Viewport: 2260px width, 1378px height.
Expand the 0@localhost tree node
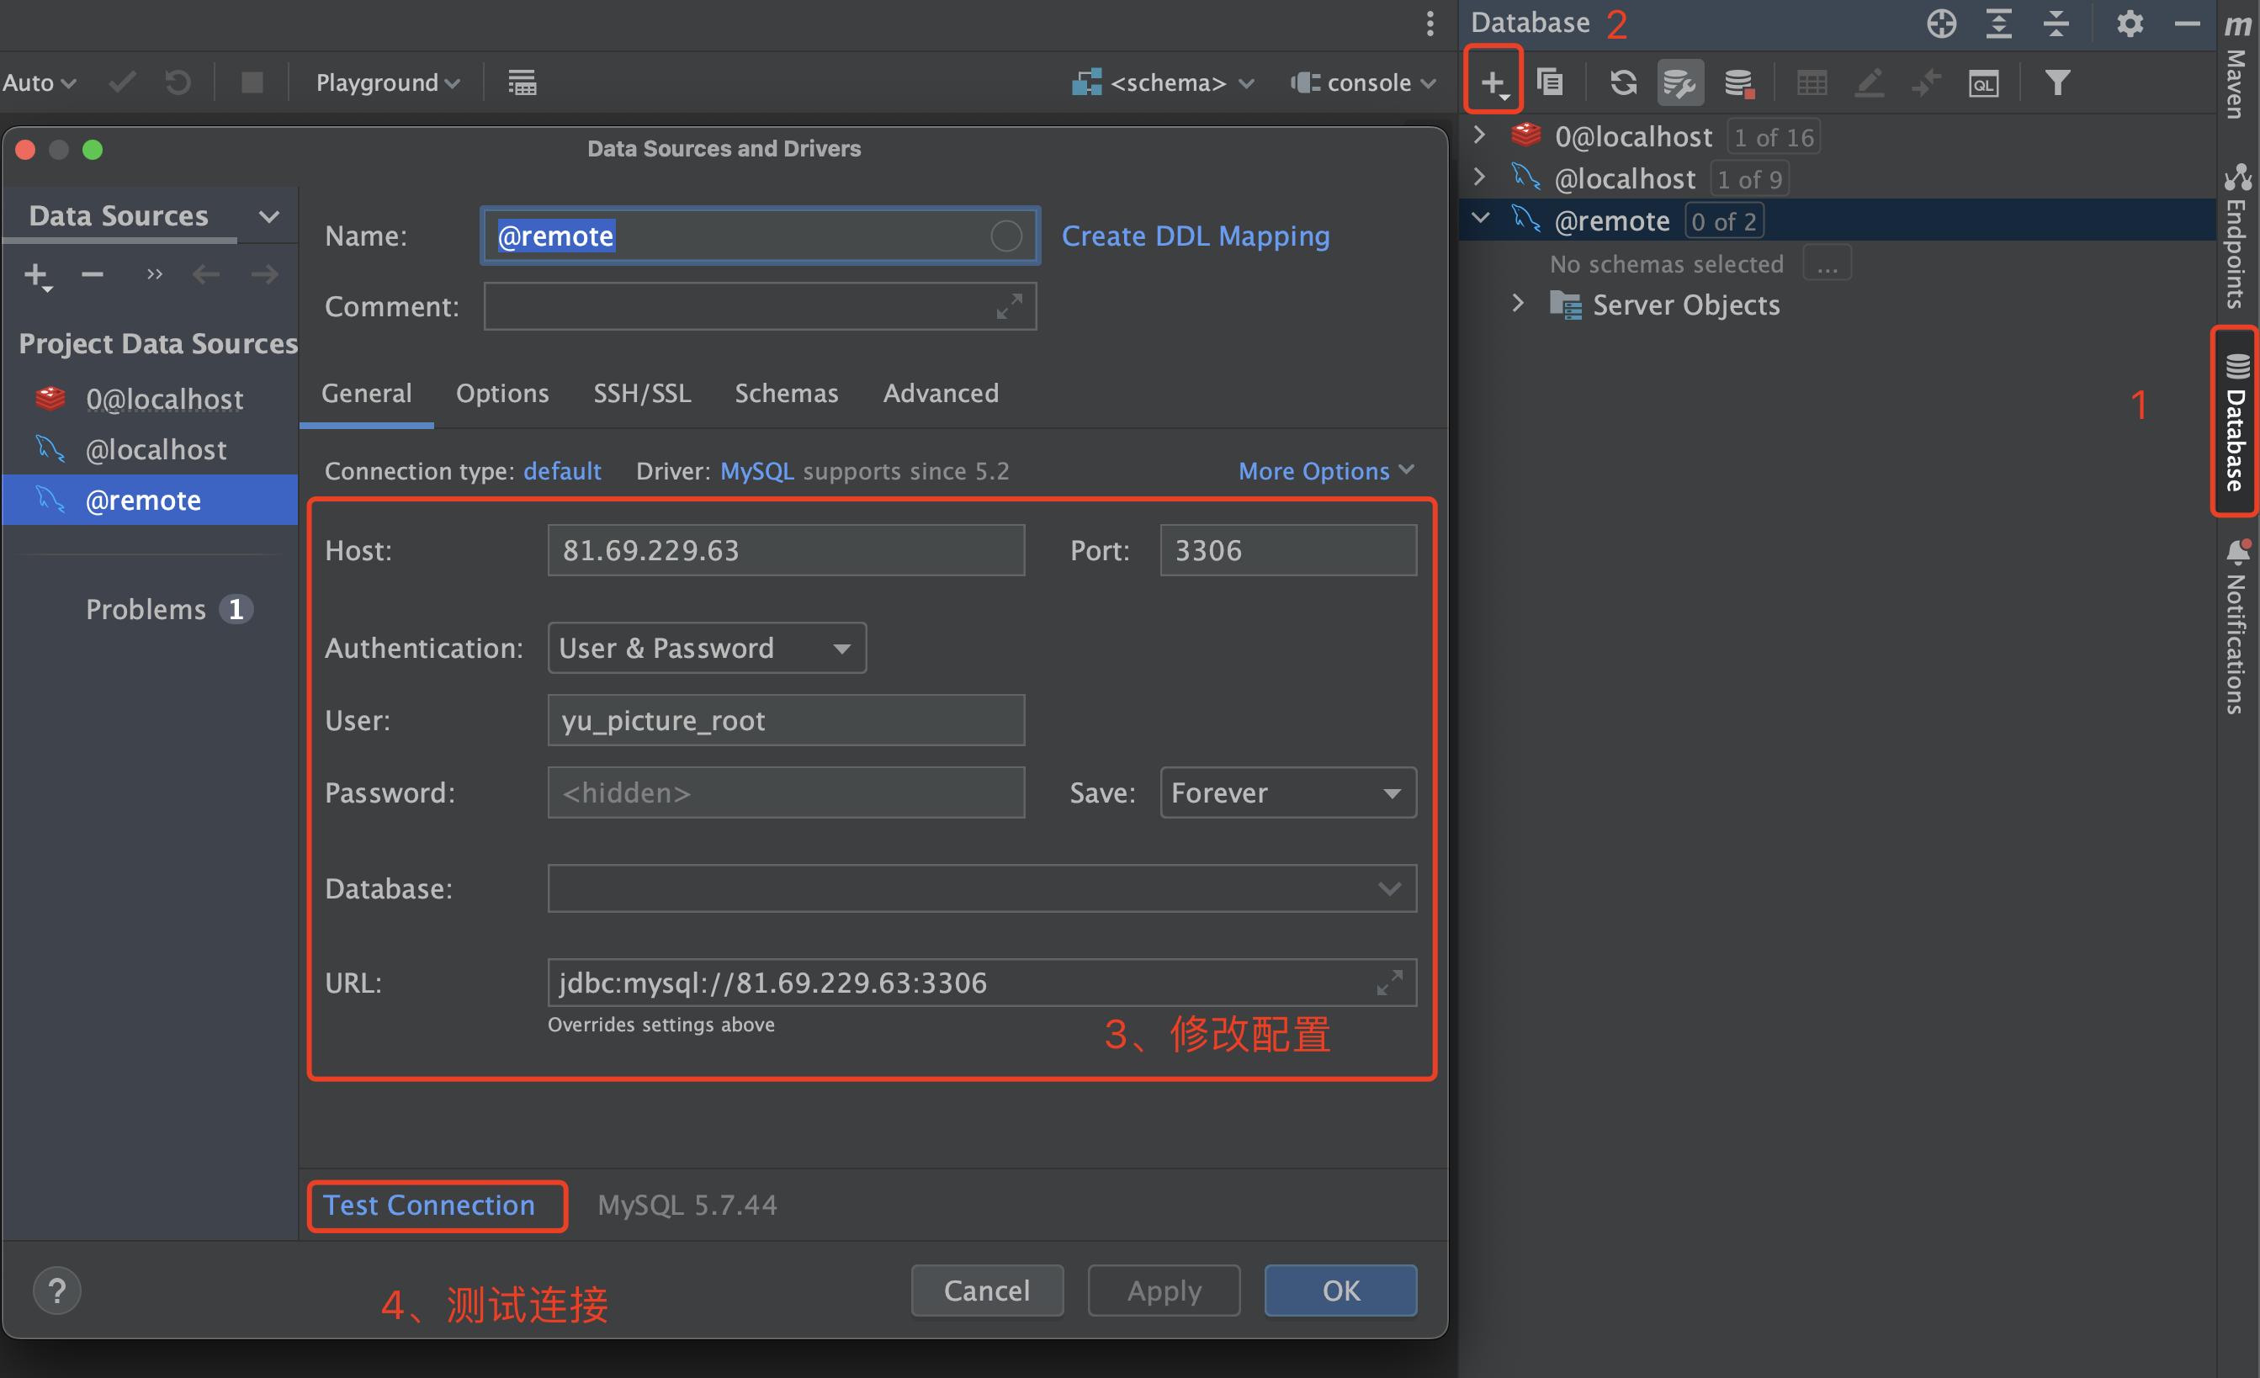coord(1479,135)
